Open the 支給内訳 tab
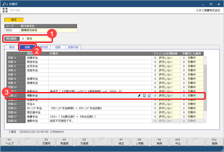 click(x=43, y=47)
